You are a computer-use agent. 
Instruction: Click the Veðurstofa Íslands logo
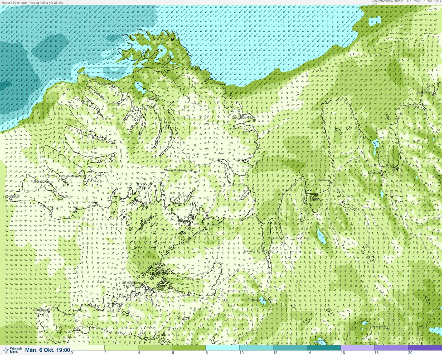pyautogui.click(x=12, y=350)
